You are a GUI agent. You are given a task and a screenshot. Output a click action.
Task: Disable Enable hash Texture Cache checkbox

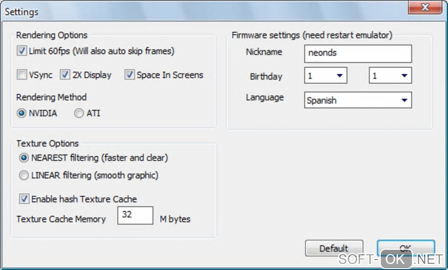[x=24, y=199]
